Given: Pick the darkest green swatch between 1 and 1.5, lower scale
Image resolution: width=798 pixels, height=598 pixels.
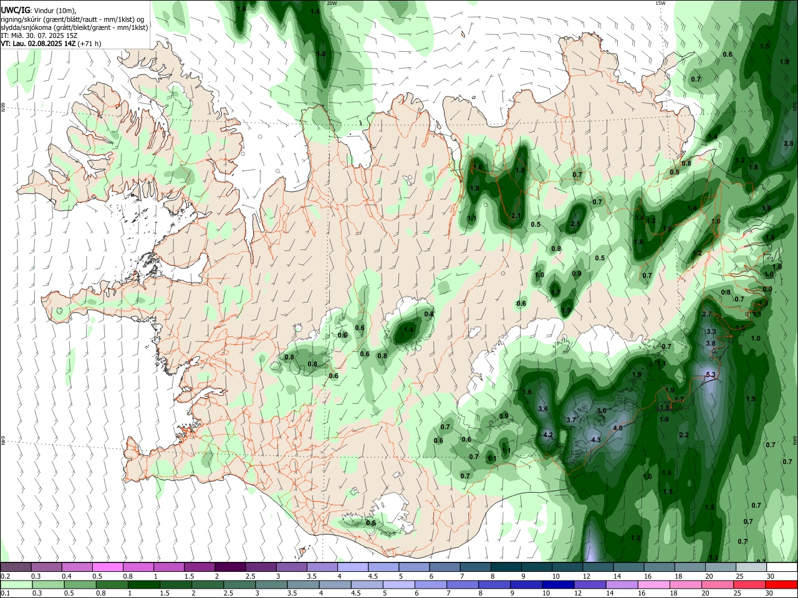Looking at the screenshot, I should (x=145, y=585).
